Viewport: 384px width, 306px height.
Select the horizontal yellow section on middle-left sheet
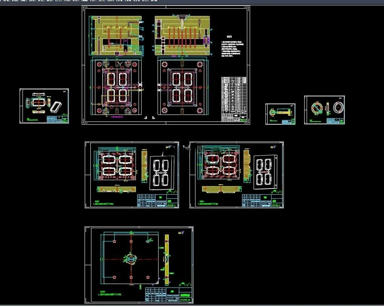pyautogui.click(x=117, y=189)
